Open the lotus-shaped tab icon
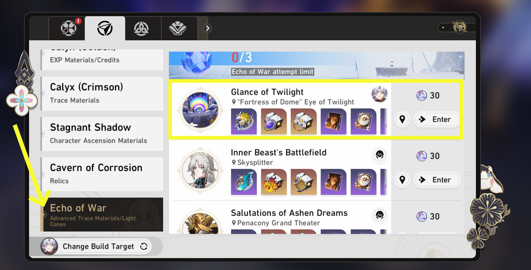Viewport: 531px width, 270px height. pos(178,28)
